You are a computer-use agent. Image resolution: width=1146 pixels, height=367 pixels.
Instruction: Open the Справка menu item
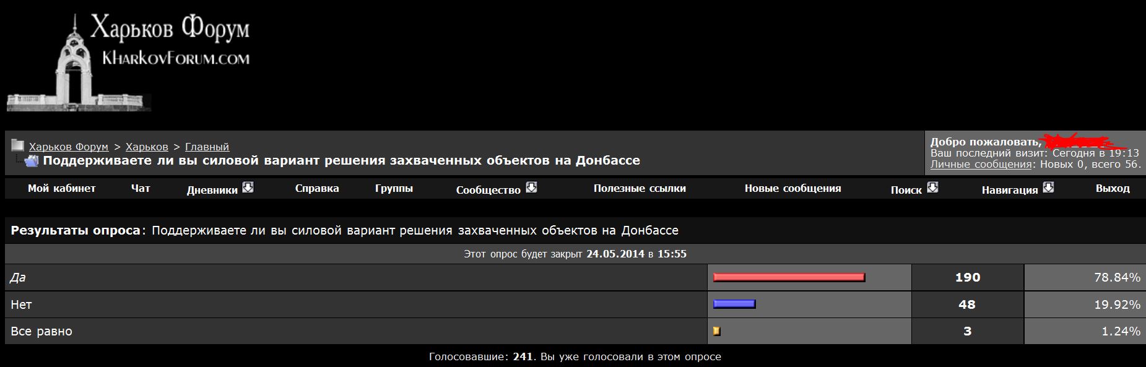[317, 189]
